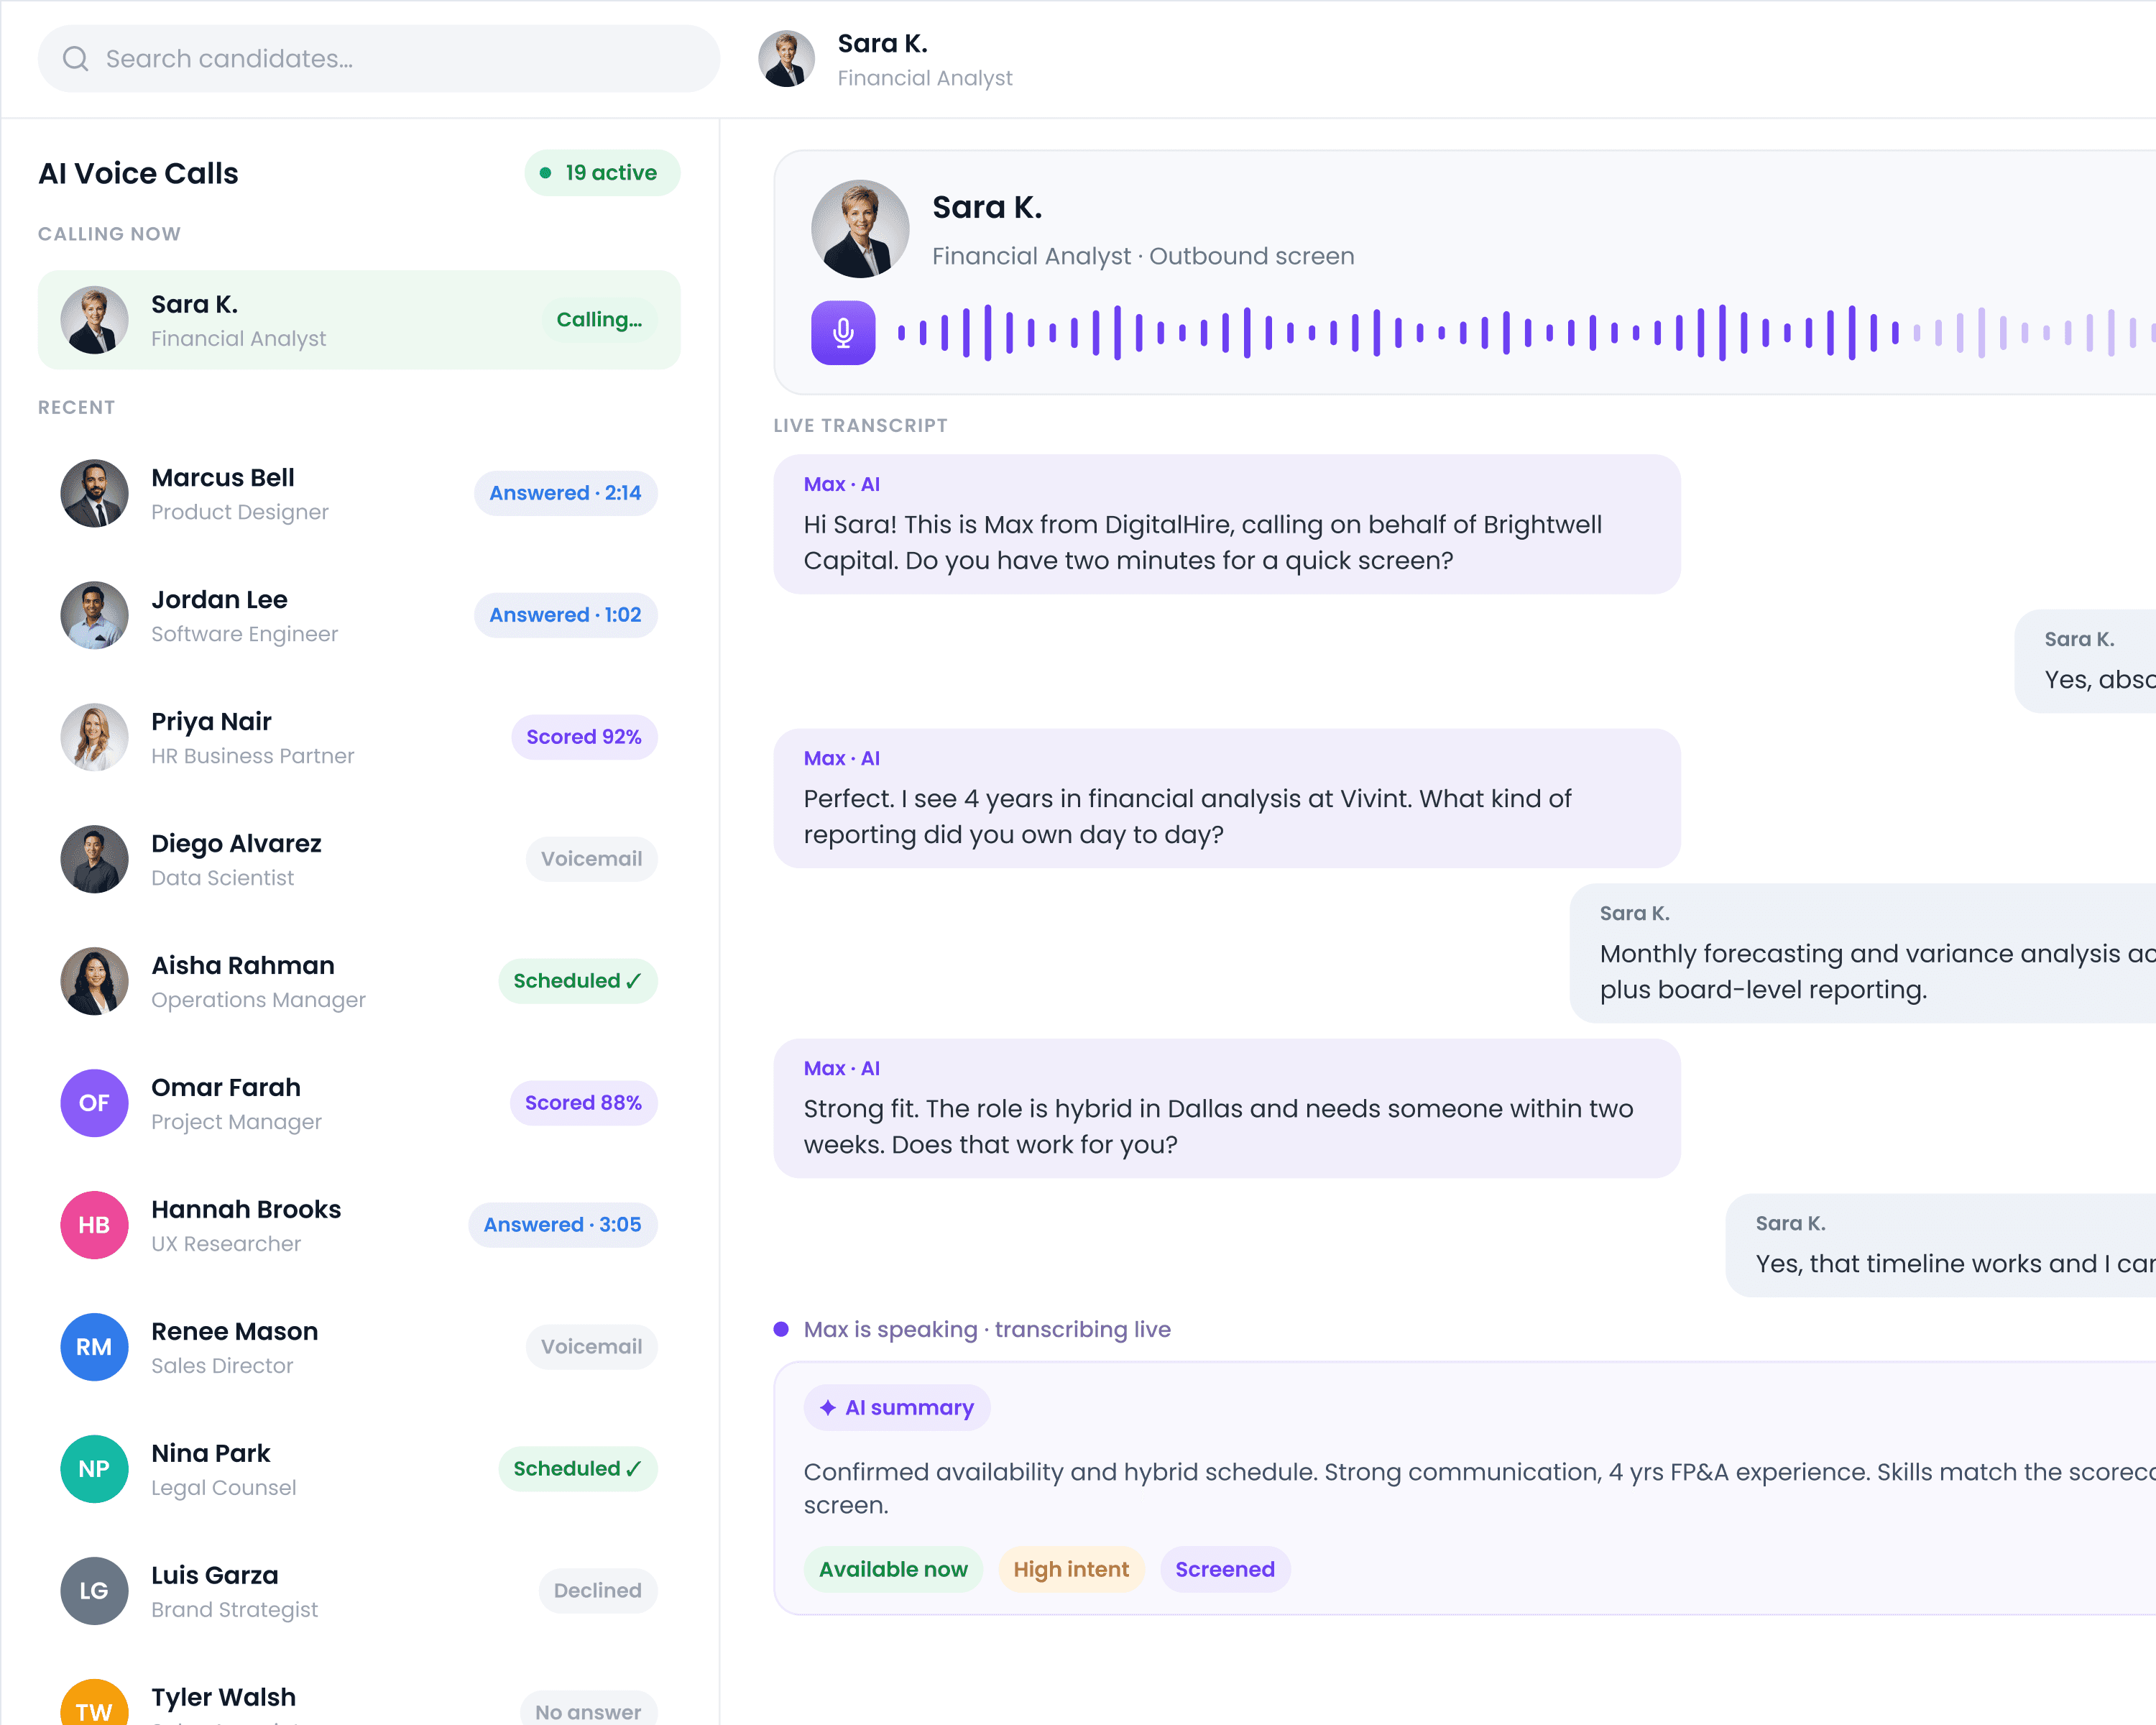Click Jordan Lee's avatar photo
The image size is (2156, 1725).
coord(94,616)
